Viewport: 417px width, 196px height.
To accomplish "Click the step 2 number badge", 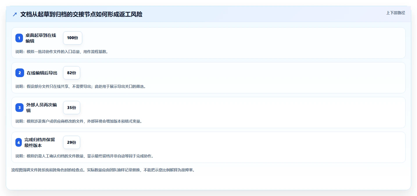I will click(20, 73).
